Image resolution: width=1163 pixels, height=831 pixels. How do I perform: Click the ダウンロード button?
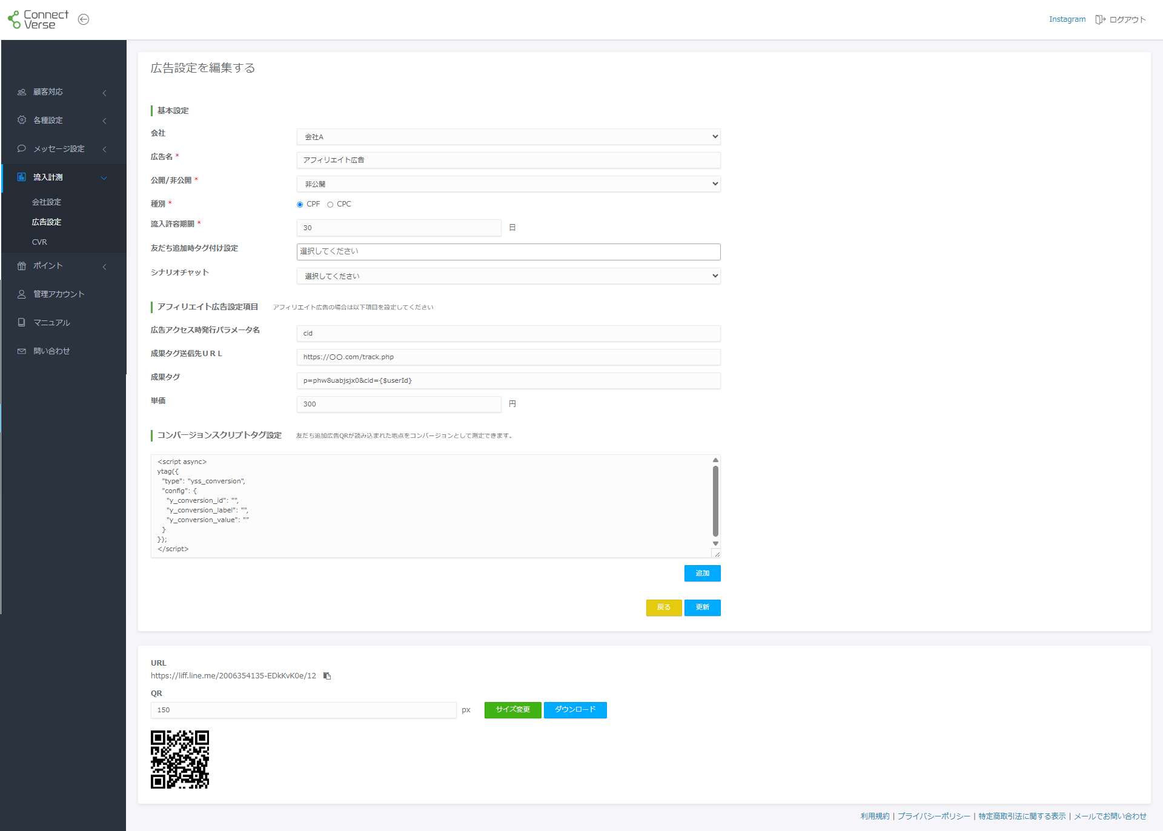(575, 710)
